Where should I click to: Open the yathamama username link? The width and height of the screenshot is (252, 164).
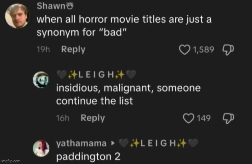click(x=81, y=143)
